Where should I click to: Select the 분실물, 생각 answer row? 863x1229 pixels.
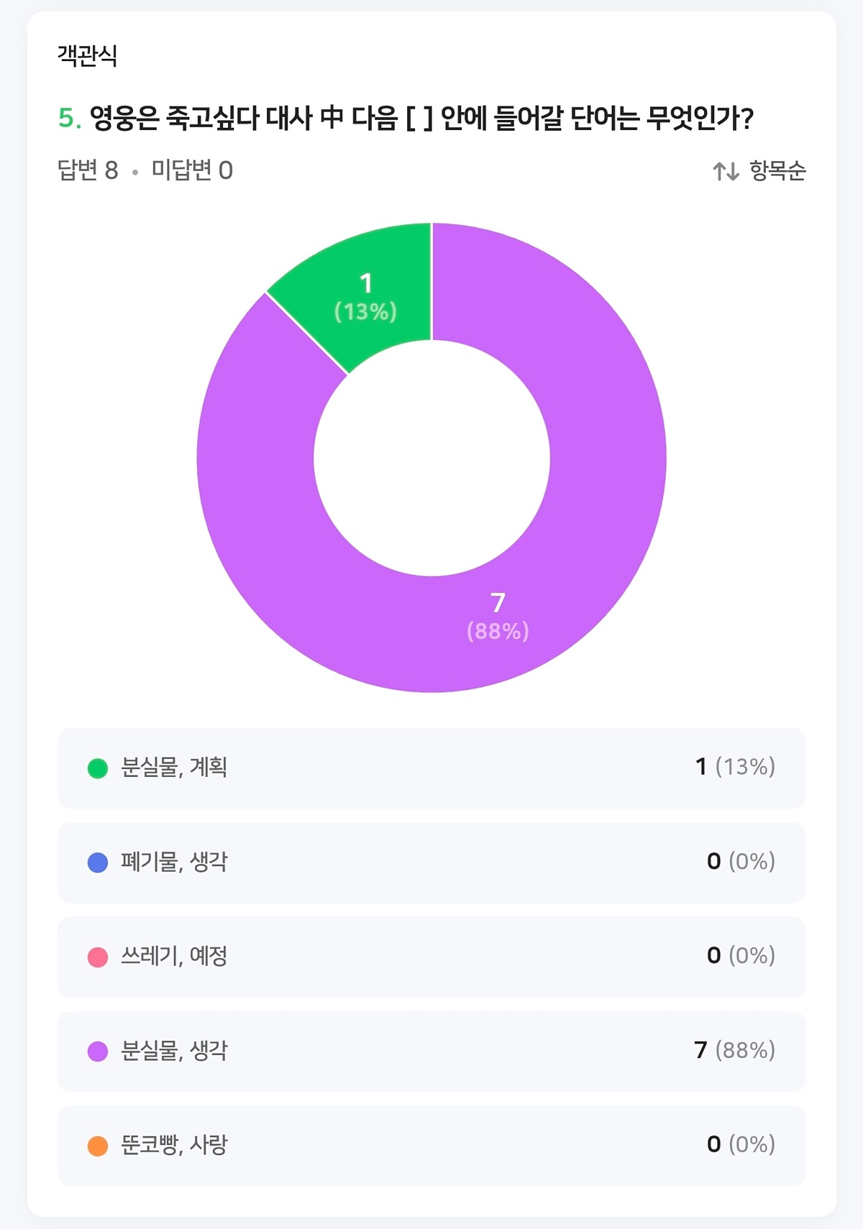click(431, 1051)
